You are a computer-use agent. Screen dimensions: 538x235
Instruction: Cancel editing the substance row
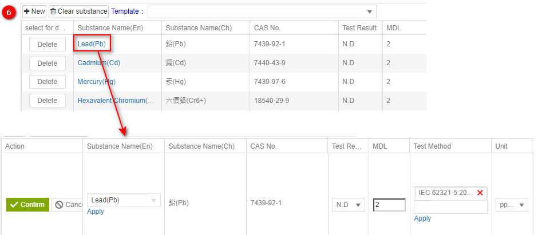(68, 205)
